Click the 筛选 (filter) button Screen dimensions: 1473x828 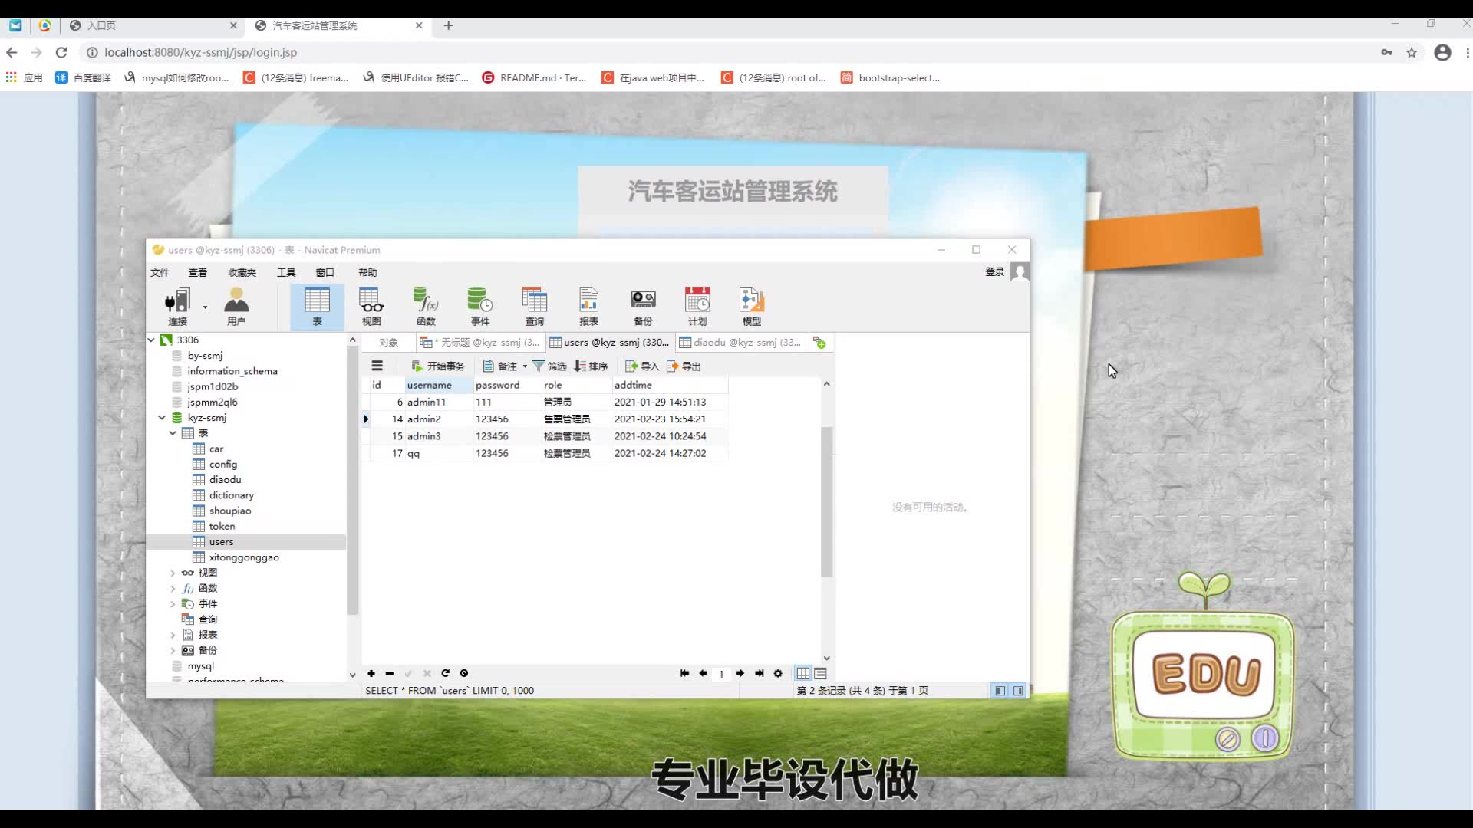549,366
